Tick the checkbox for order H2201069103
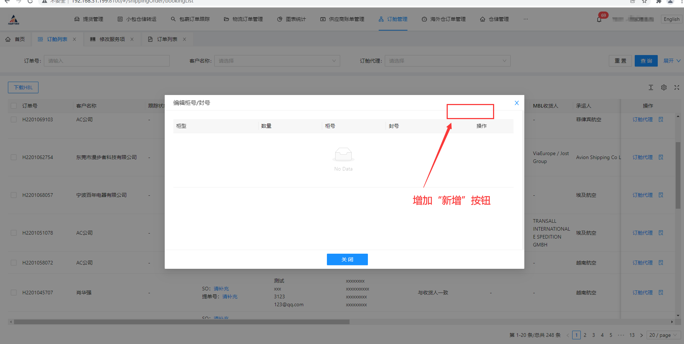Screen dimensions: 684x344 (x=14, y=119)
